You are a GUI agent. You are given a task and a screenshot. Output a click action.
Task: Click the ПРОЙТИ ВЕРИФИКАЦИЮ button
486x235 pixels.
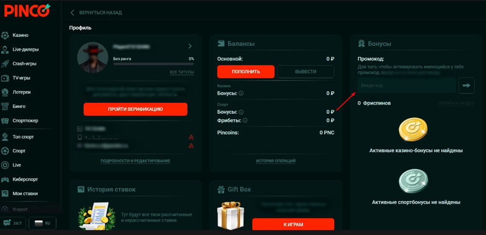coord(135,109)
